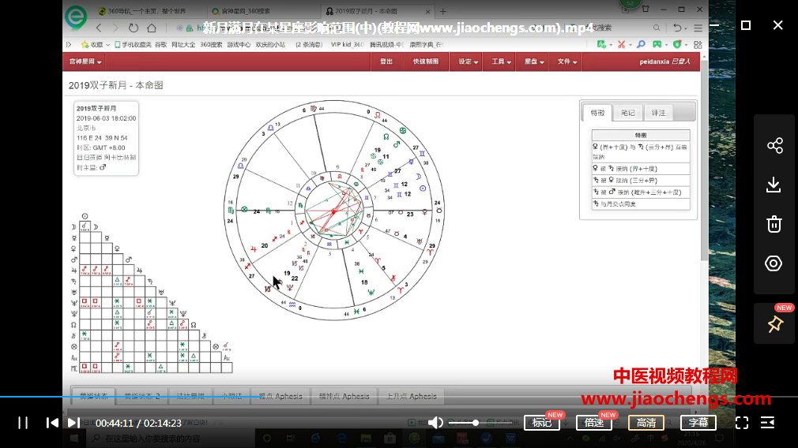The width and height of the screenshot is (798, 448).
Task: Open new browser tab with plus
Action: click(x=442, y=11)
